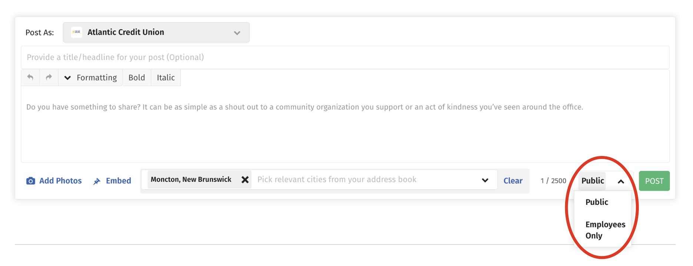Collapse the Public visibility dropdown

tap(621, 181)
